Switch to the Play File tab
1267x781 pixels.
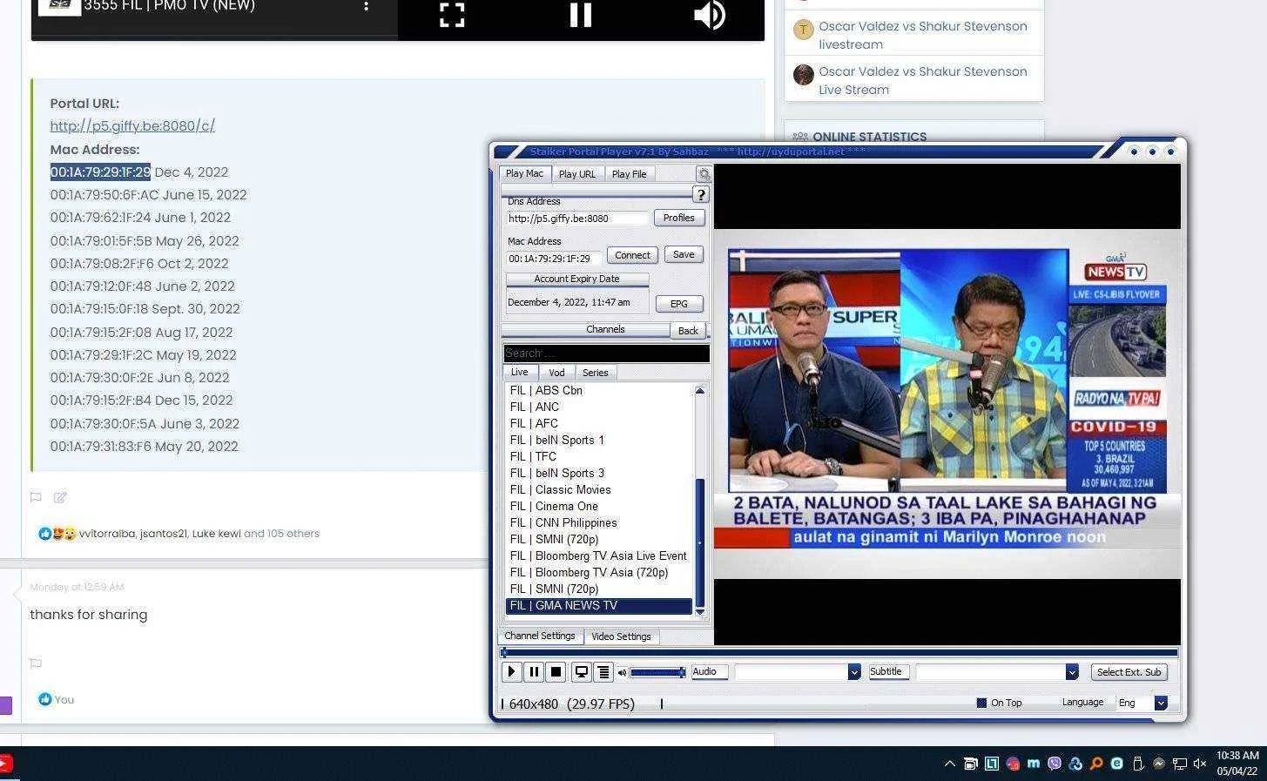[629, 174]
